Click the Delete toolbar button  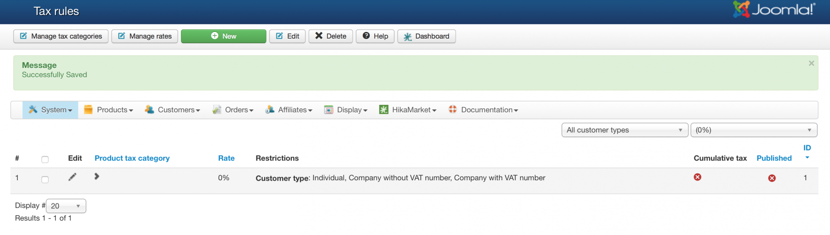(x=331, y=36)
